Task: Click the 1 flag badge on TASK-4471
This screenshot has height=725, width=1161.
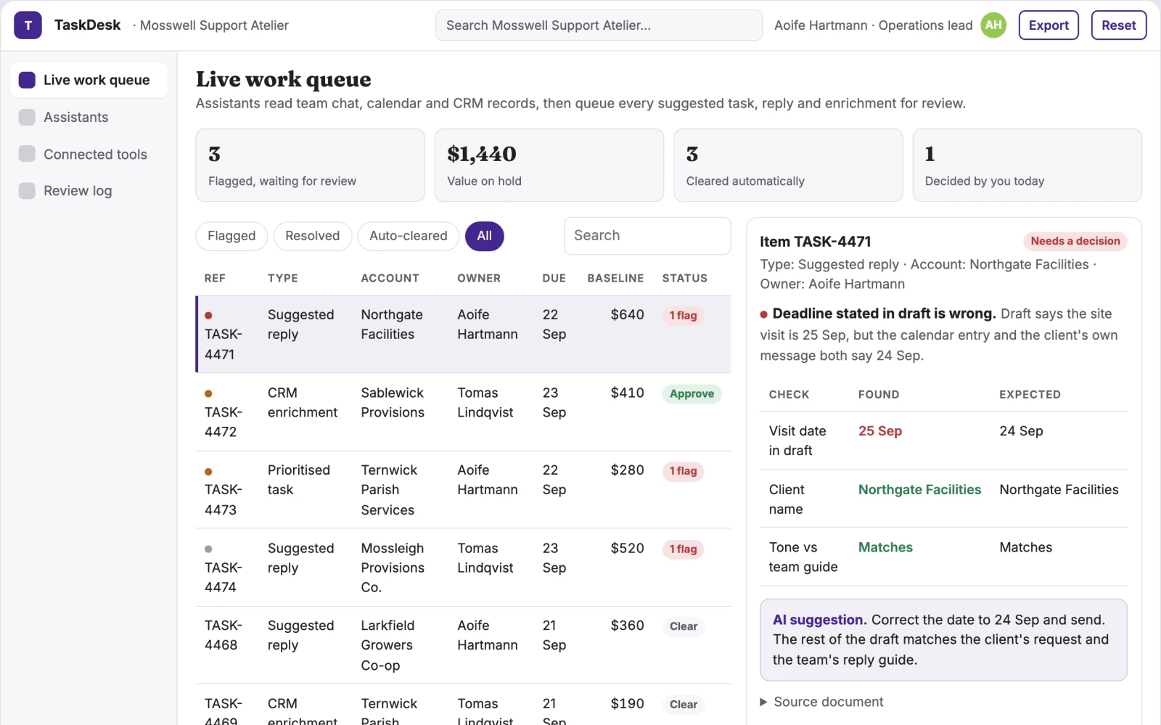Action: coord(683,316)
